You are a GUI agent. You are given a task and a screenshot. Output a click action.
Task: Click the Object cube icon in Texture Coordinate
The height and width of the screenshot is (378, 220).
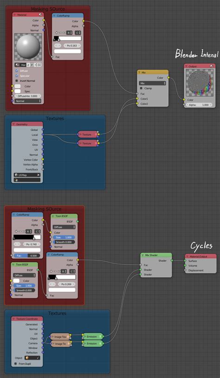coord(27,358)
